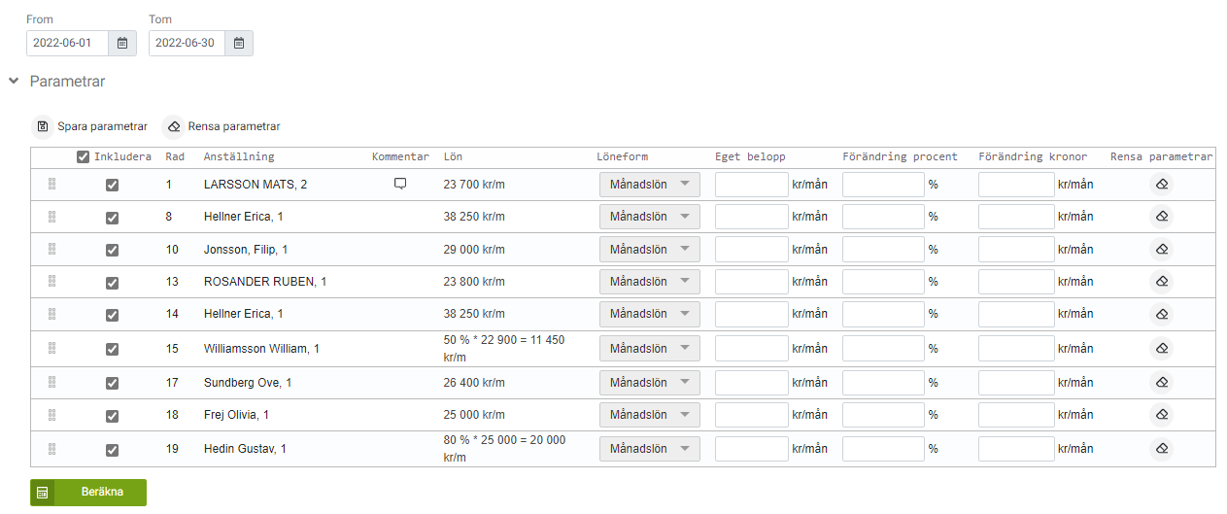Grab the drag handle for ROSANDER RUBEN

click(51, 282)
